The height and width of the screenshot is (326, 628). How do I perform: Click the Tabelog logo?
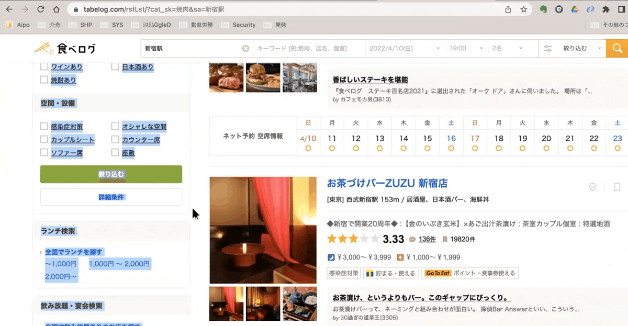click(65, 49)
